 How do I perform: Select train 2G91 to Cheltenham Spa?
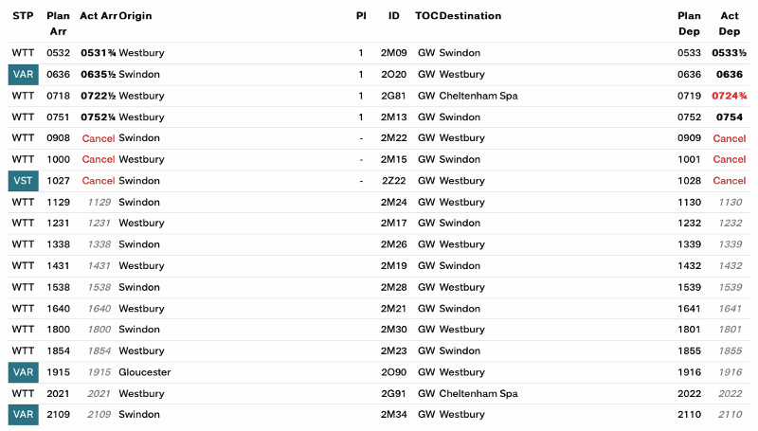point(393,393)
